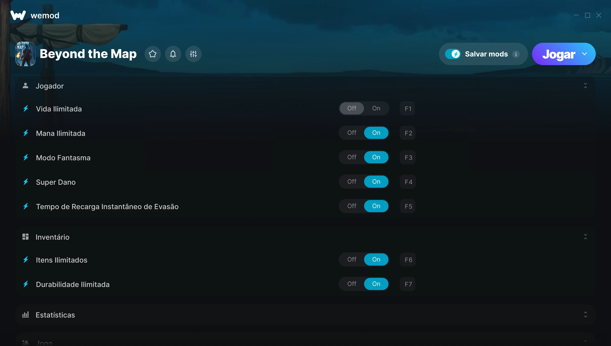Open the Jogar dropdown arrow
The width and height of the screenshot is (611, 346).
coord(585,54)
